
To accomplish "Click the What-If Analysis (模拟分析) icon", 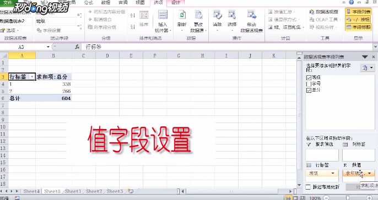I will tap(312, 27).
